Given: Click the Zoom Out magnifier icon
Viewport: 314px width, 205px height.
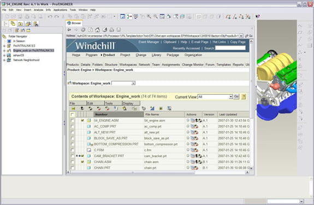Looking at the screenshot, I should click(156, 16).
